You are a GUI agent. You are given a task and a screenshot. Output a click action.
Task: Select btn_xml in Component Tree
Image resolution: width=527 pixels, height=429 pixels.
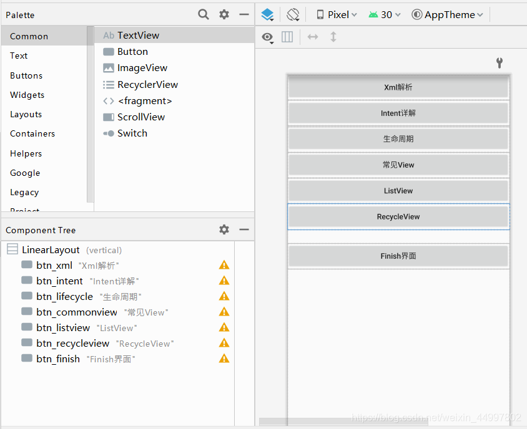(x=117, y=265)
